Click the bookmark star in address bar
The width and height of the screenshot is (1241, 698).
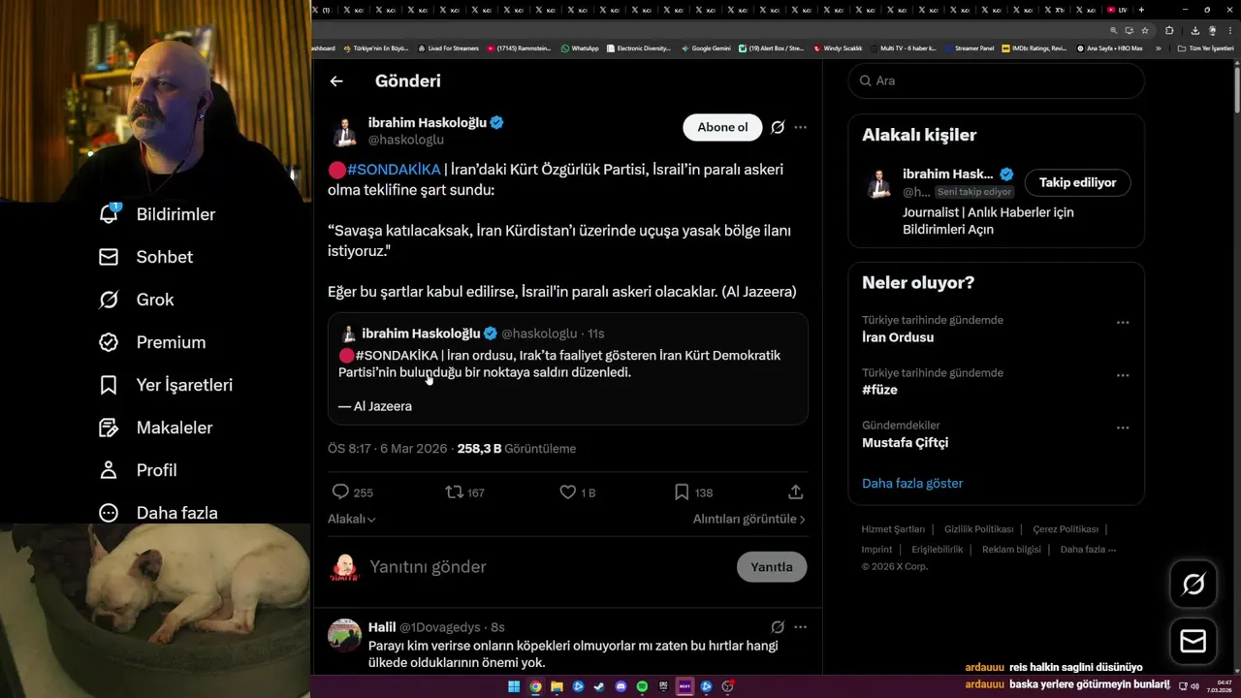(x=1145, y=30)
